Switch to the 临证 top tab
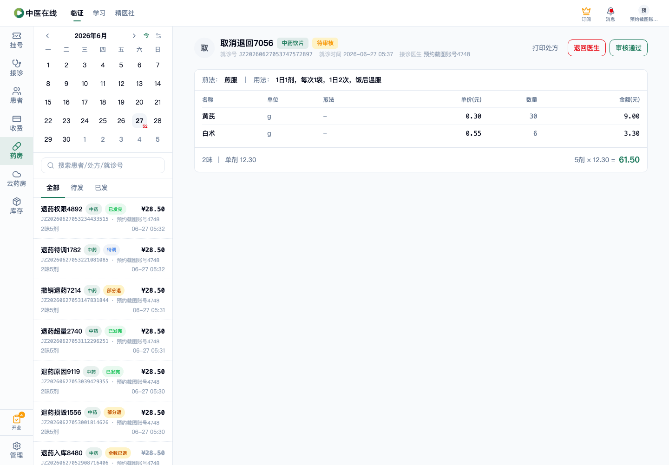 [x=77, y=13]
